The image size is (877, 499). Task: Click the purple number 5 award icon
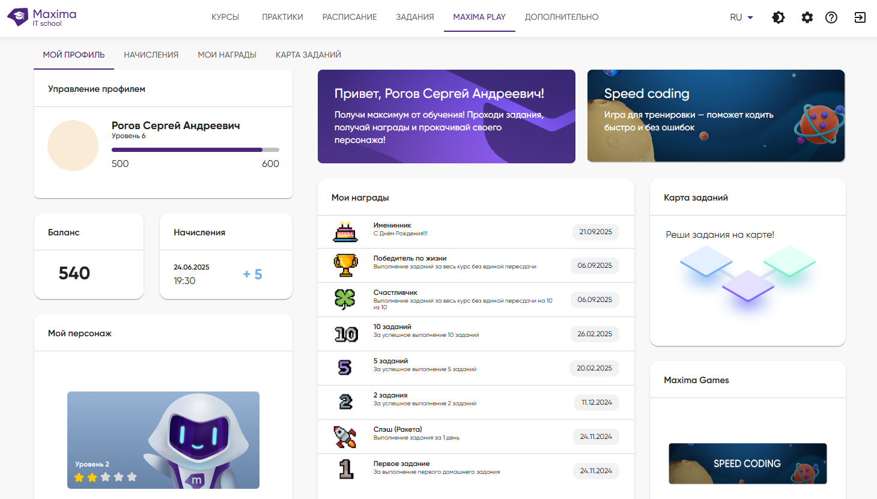click(x=345, y=367)
